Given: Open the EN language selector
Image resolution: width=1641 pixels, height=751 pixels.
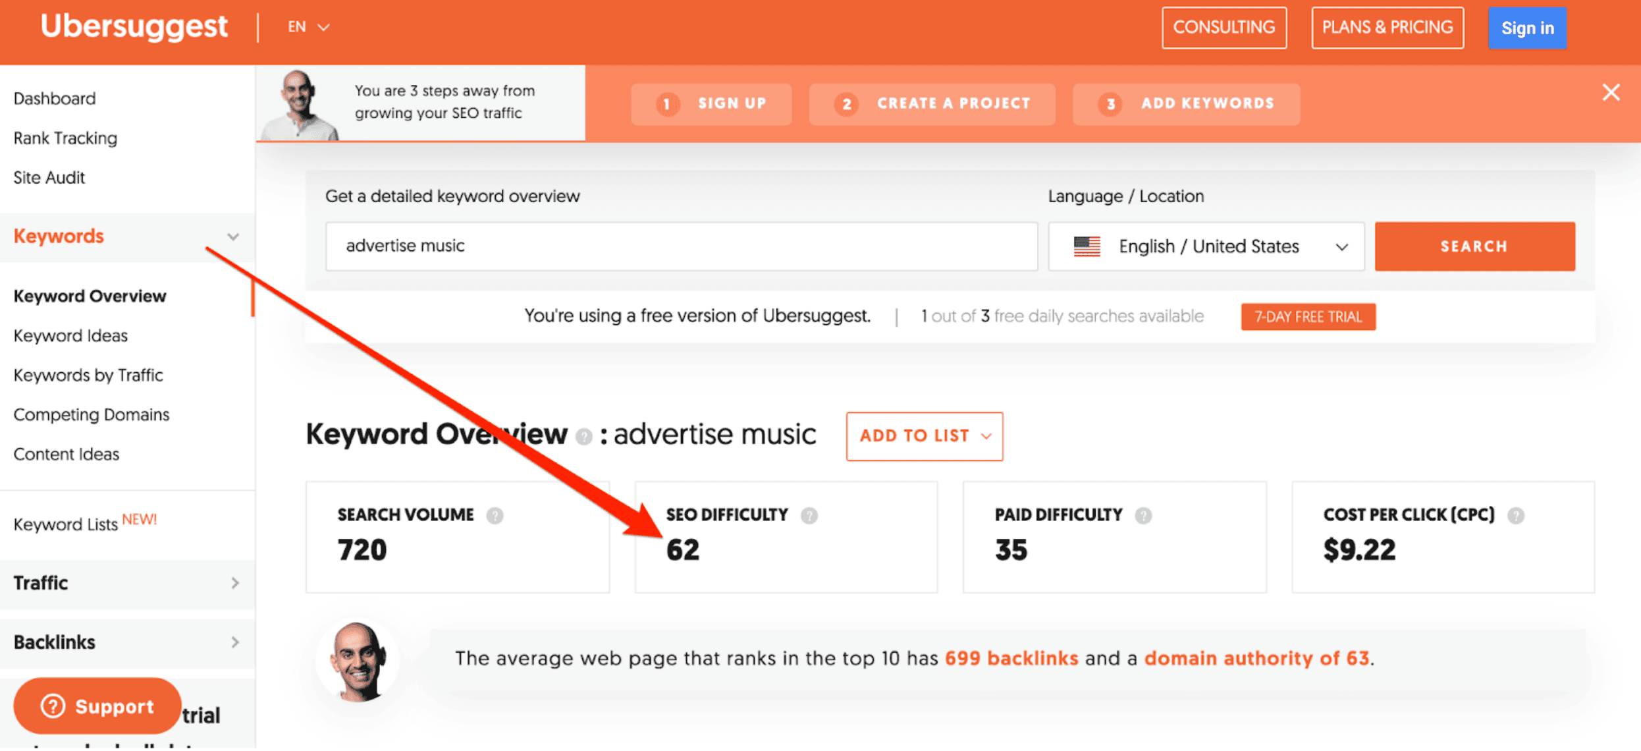Looking at the screenshot, I should point(308,27).
